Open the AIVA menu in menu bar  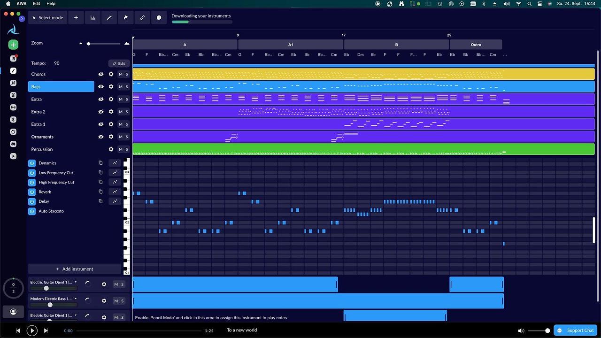pos(22,3)
